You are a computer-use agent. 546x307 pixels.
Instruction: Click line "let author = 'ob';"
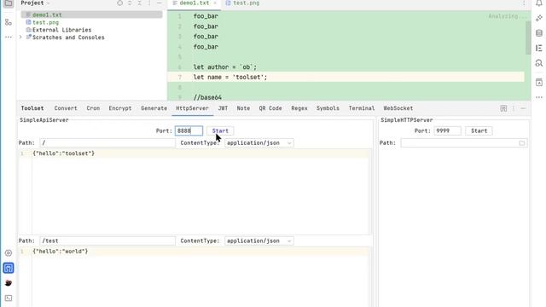pyautogui.click(x=225, y=67)
